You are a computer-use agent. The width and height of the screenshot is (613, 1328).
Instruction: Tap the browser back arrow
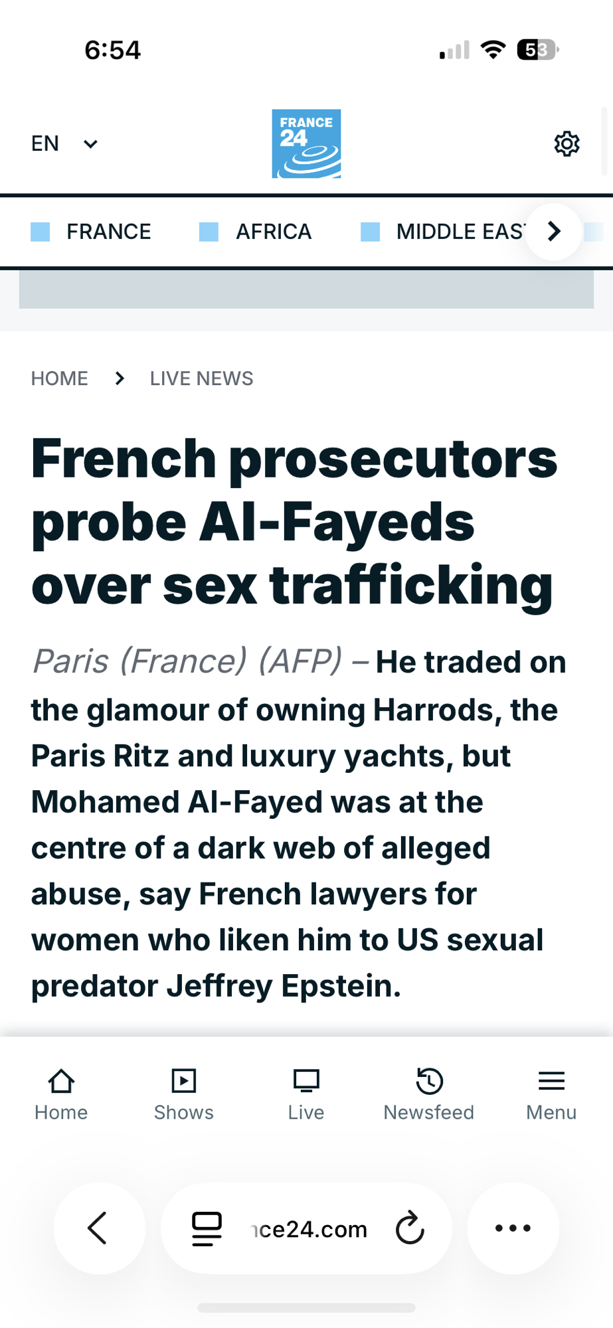(x=98, y=1228)
